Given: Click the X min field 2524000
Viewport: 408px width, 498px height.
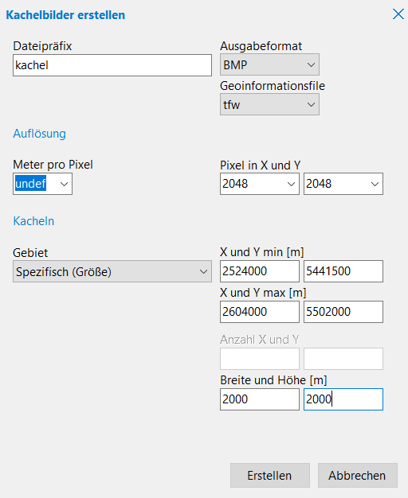Looking at the screenshot, I should (x=260, y=271).
